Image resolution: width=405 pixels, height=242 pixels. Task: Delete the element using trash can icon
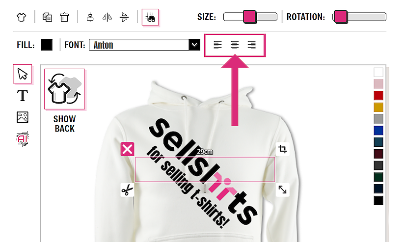pos(64,17)
